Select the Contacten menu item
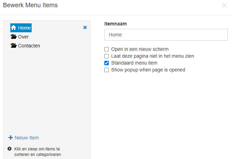232x159 pixels. (x=25, y=46)
